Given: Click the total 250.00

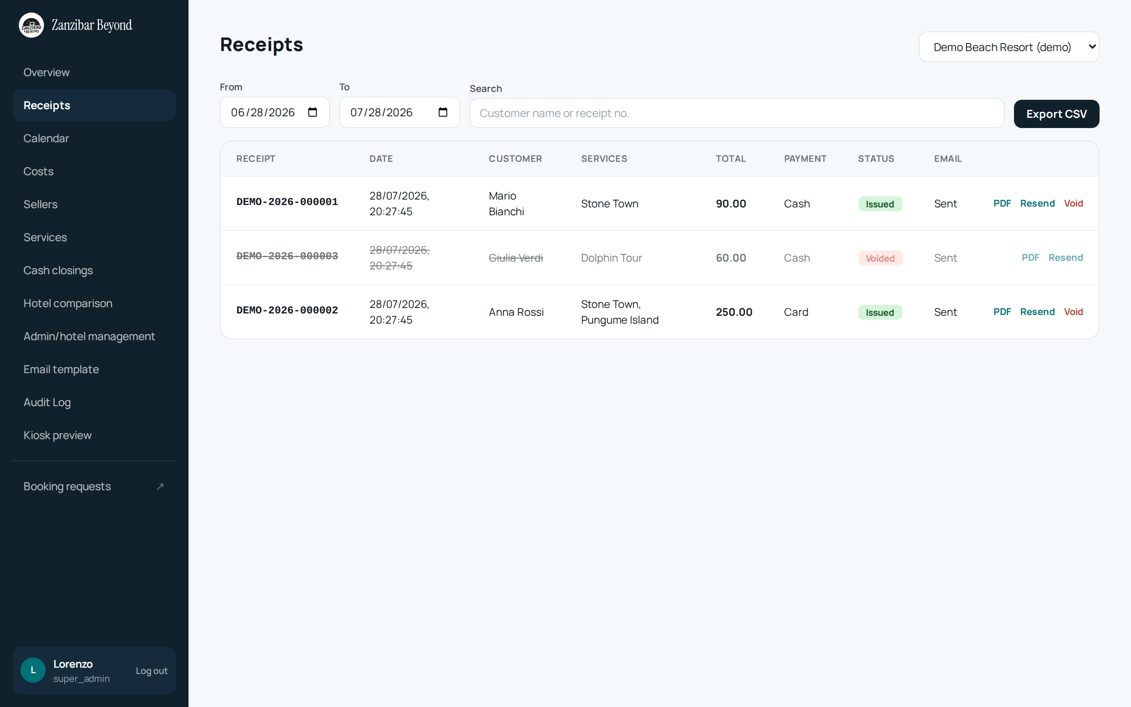Looking at the screenshot, I should point(734,312).
